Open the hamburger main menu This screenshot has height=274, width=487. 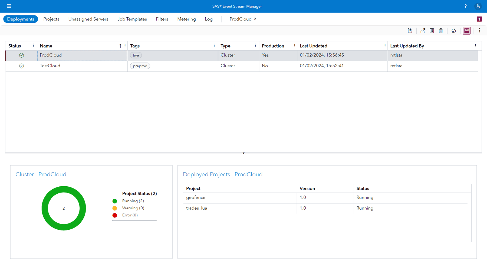(x=9, y=6)
